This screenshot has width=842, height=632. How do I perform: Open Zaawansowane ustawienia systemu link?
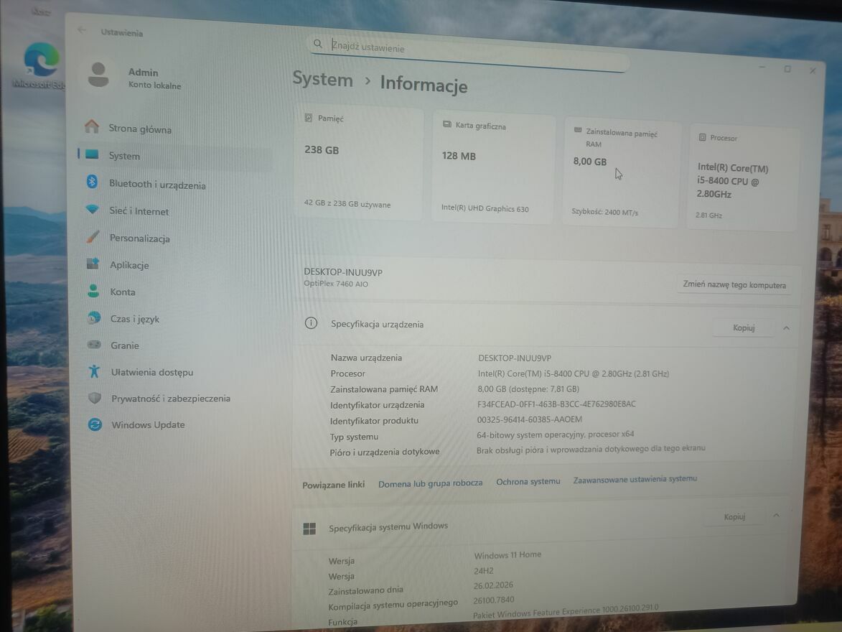point(635,479)
